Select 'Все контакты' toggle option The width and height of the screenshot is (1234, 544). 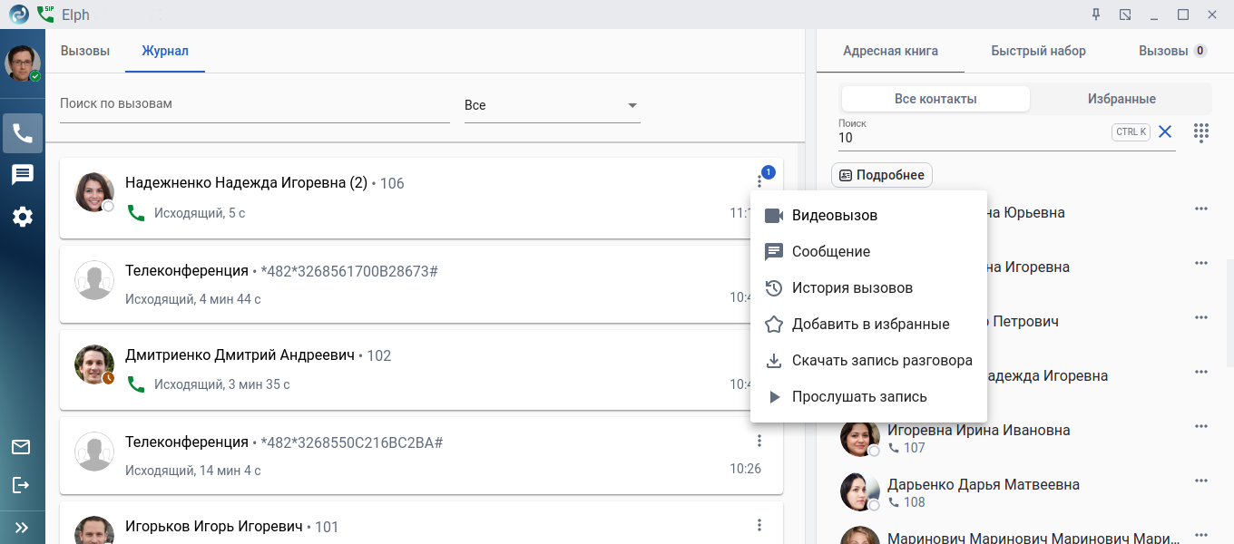pyautogui.click(x=935, y=99)
